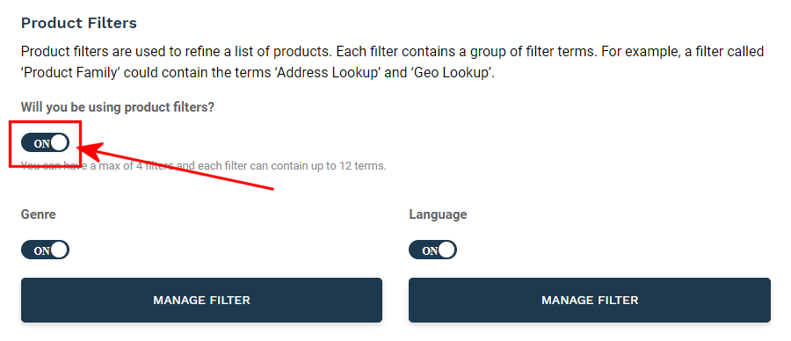
Task: Click the white knob on the Genre toggle
Action: pyautogui.click(x=60, y=250)
